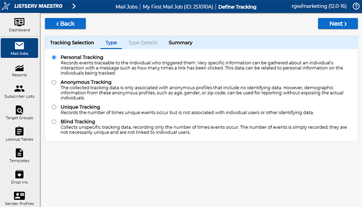Viewport: 362px width, 207px height.
Task: Open the Templates document icon
Action: pyautogui.click(x=19, y=153)
